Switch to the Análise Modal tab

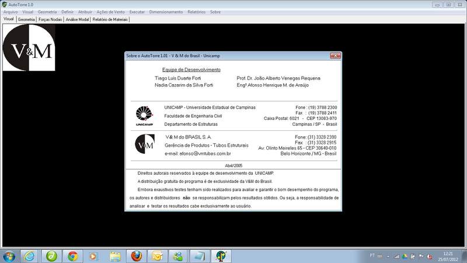[x=77, y=19]
